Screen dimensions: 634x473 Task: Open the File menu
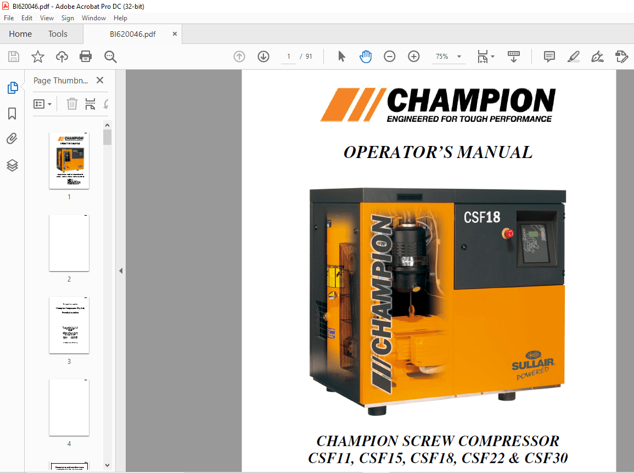point(9,18)
